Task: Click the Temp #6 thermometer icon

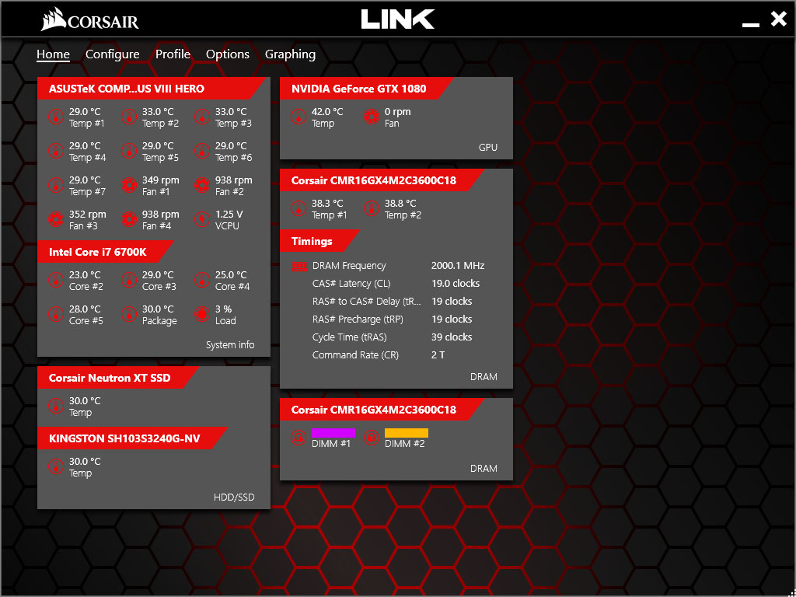Action: 202,152
